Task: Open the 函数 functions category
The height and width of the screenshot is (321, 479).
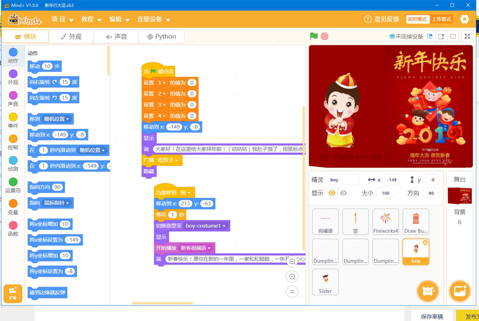Action: click(13, 229)
